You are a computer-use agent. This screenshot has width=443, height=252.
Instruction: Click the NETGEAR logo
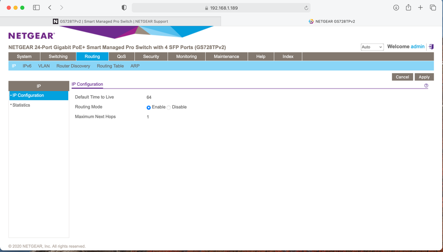click(x=31, y=35)
